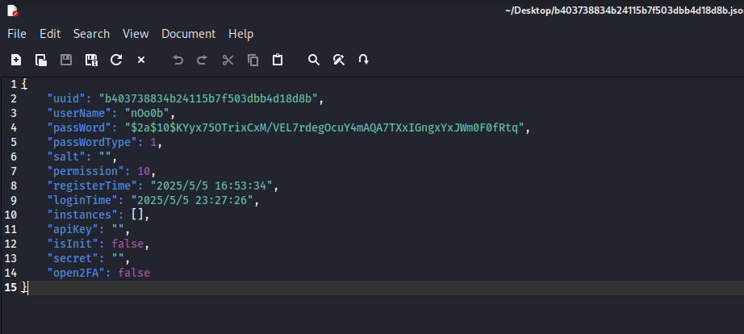Viewport: 744px width, 334px height.
Task: Click the Open file toolbar icon
Action: (x=40, y=60)
